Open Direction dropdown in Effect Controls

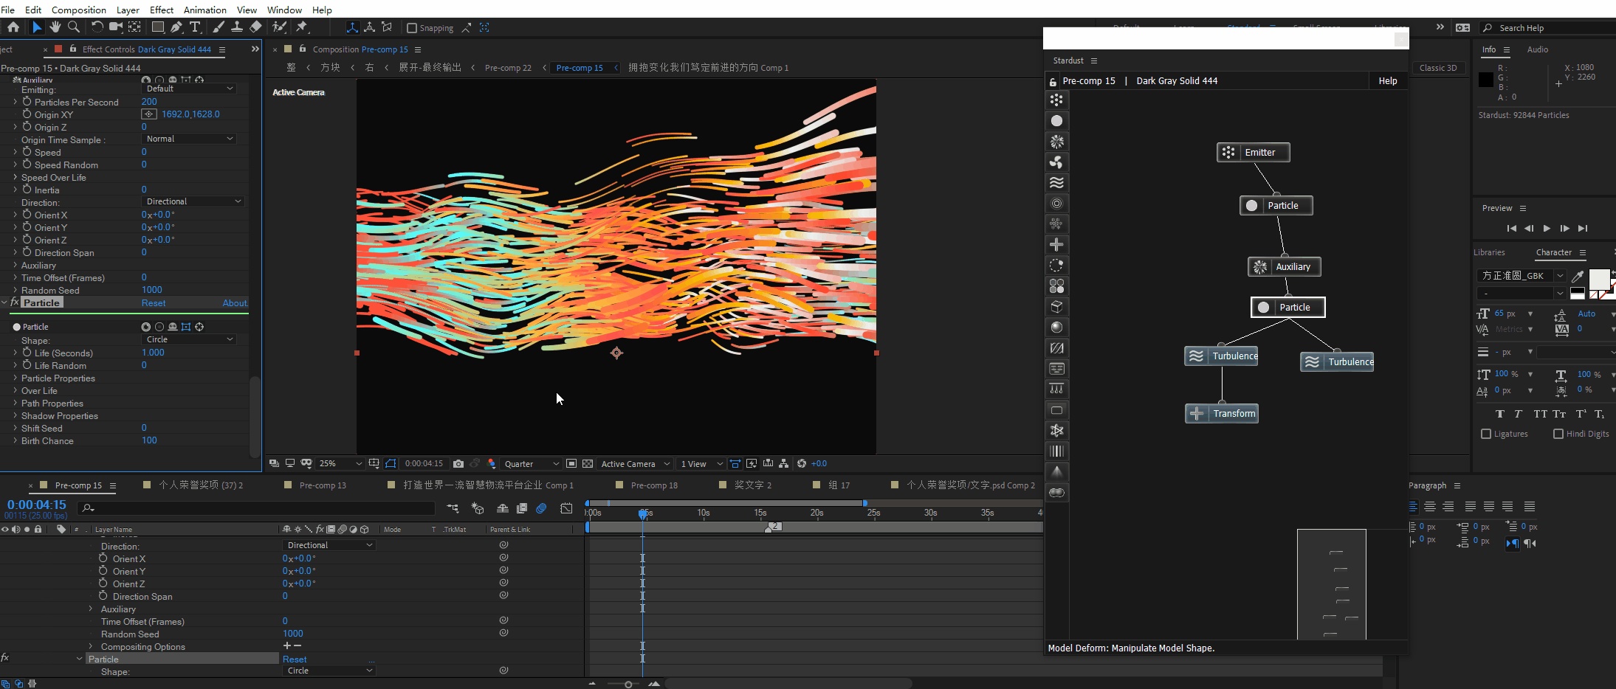tap(193, 201)
